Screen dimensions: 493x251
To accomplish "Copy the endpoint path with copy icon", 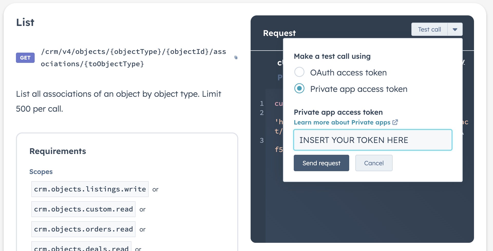I will 236,57.
